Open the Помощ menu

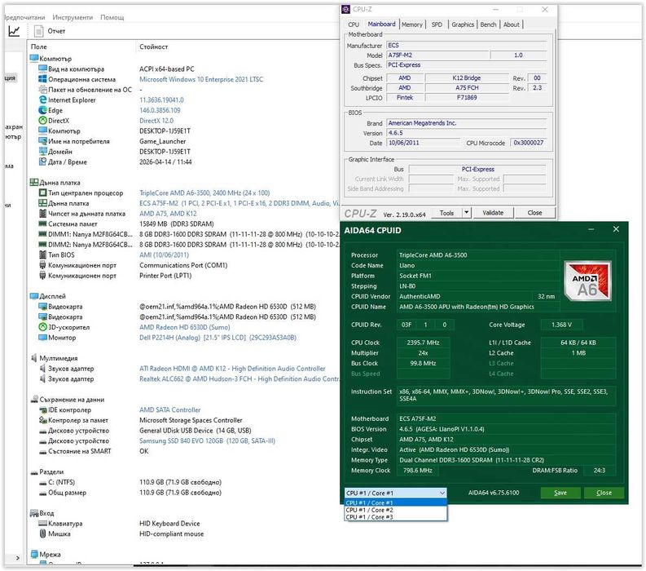click(112, 17)
